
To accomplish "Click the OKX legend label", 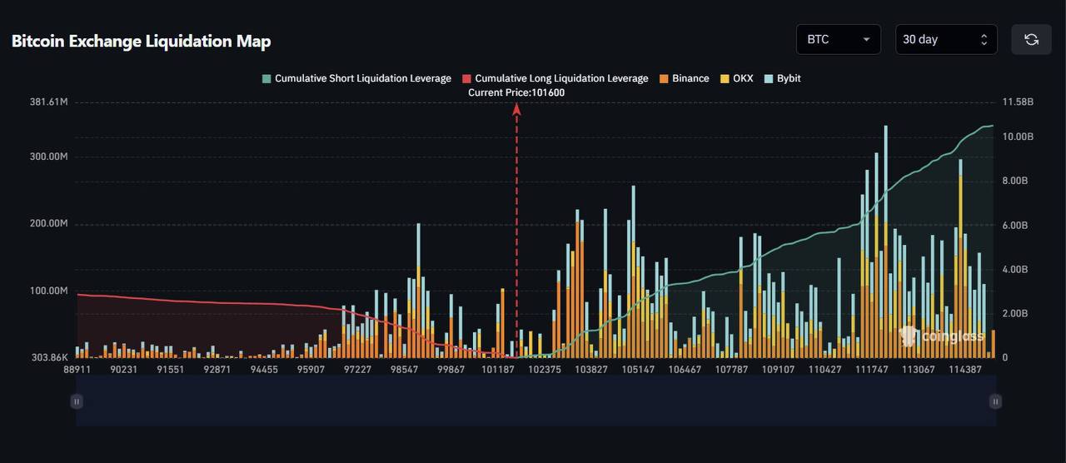I will point(743,78).
